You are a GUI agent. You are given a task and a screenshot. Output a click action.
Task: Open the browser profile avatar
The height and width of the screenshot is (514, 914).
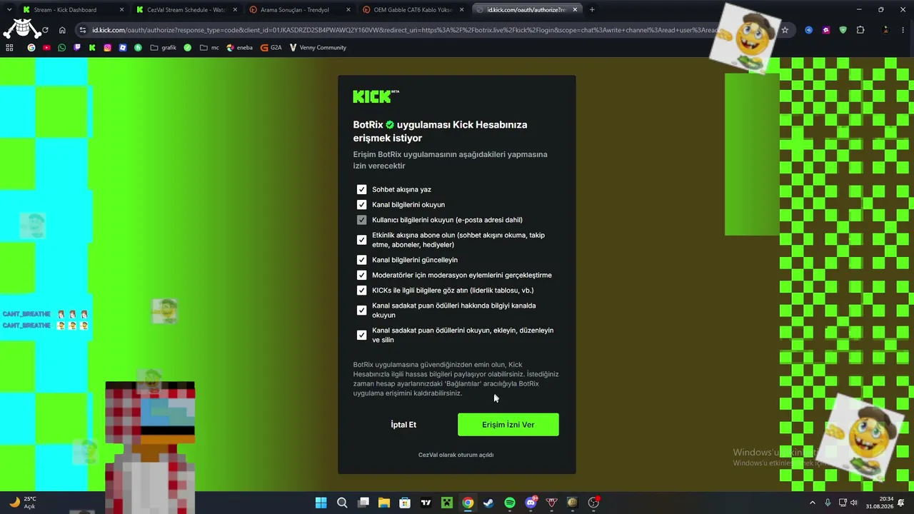coord(885,30)
